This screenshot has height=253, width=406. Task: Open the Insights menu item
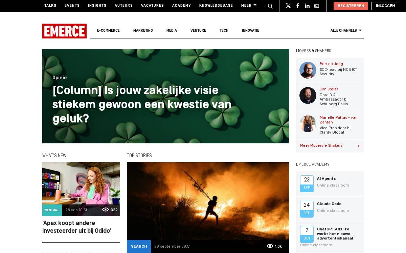(97, 6)
